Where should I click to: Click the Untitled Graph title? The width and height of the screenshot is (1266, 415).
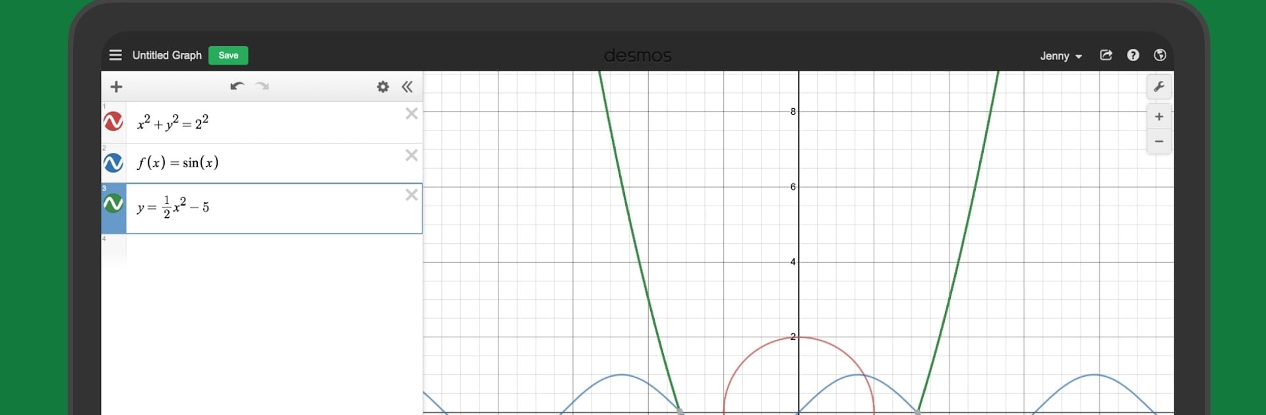click(x=167, y=55)
